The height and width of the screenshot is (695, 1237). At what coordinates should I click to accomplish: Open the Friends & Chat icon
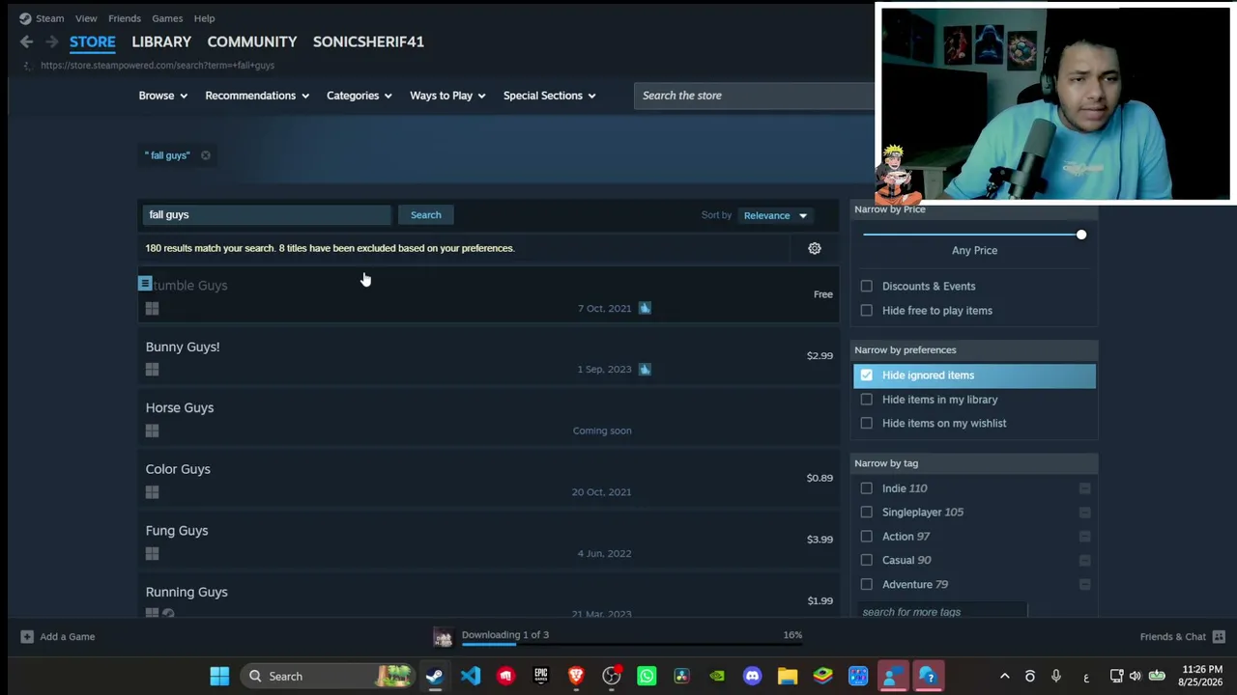click(x=1219, y=637)
